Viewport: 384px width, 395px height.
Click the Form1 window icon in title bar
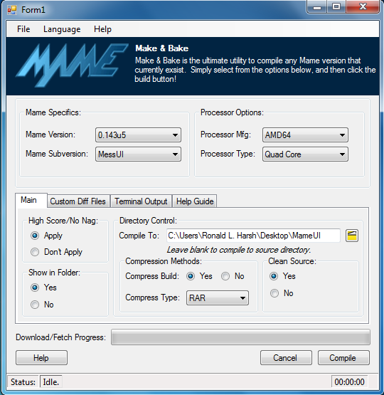click(x=12, y=10)
